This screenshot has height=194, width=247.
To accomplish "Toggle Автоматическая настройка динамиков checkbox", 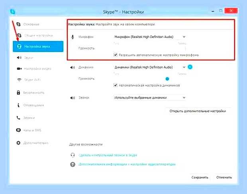I will click(x=116, y=85).
